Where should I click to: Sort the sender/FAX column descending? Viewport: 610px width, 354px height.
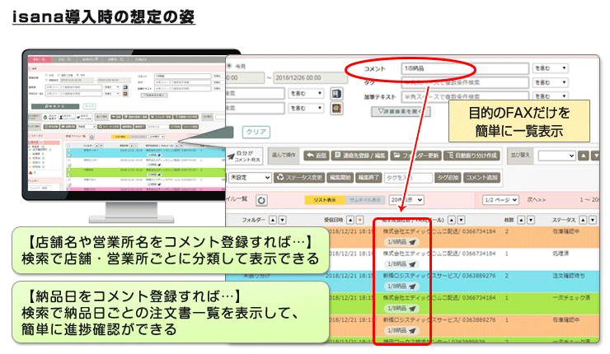461,220
